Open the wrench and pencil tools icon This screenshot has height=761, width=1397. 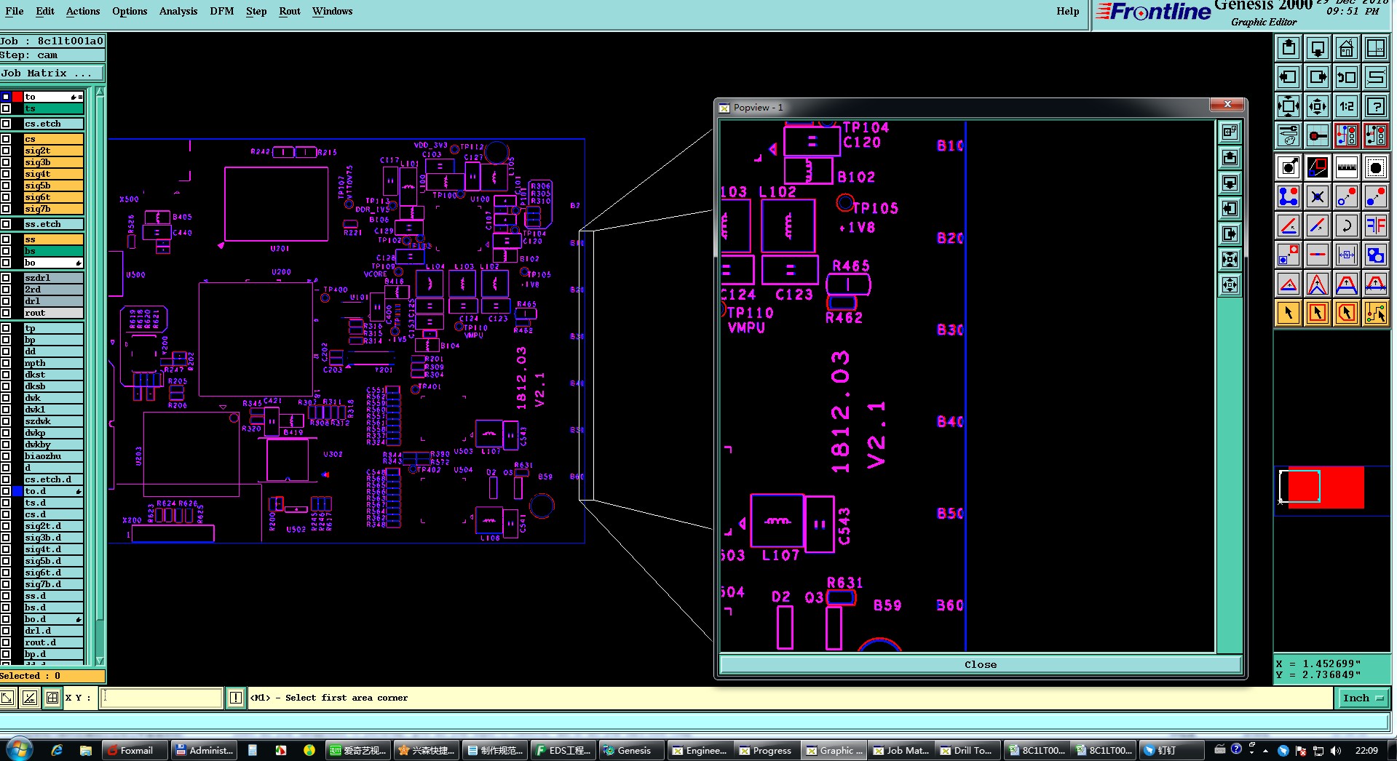pyautogui.click(x=1289, y=135)
